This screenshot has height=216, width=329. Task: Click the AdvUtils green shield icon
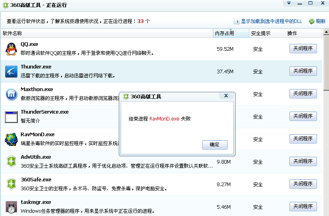(x=11, y=162)
